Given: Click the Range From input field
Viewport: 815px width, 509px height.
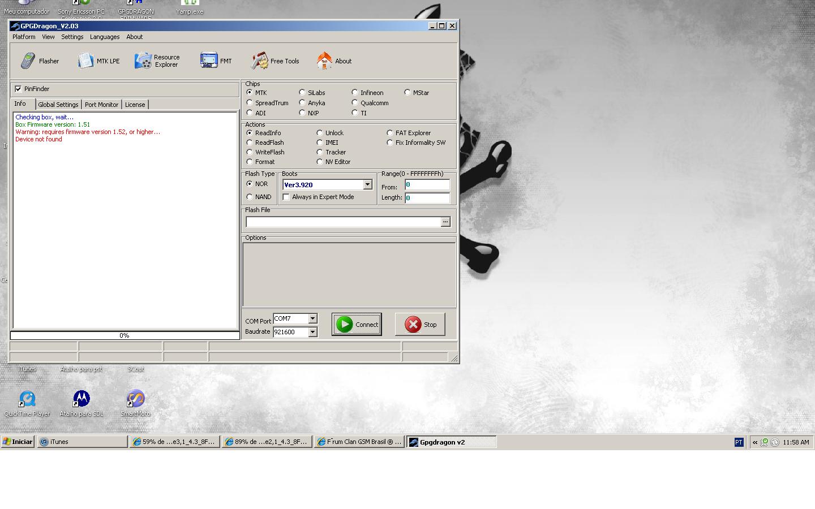Looking at the screenshot, I should 427,185.
